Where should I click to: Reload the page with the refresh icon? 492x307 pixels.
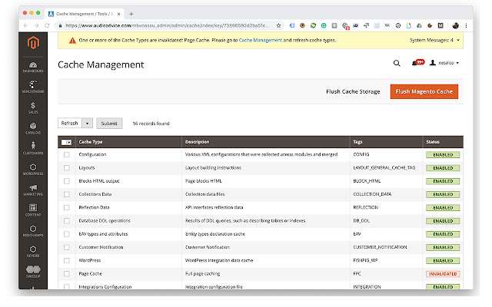(x=47, y=25)
